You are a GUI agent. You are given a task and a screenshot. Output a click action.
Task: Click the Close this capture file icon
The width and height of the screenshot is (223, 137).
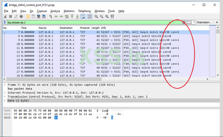tap(39, 17)
